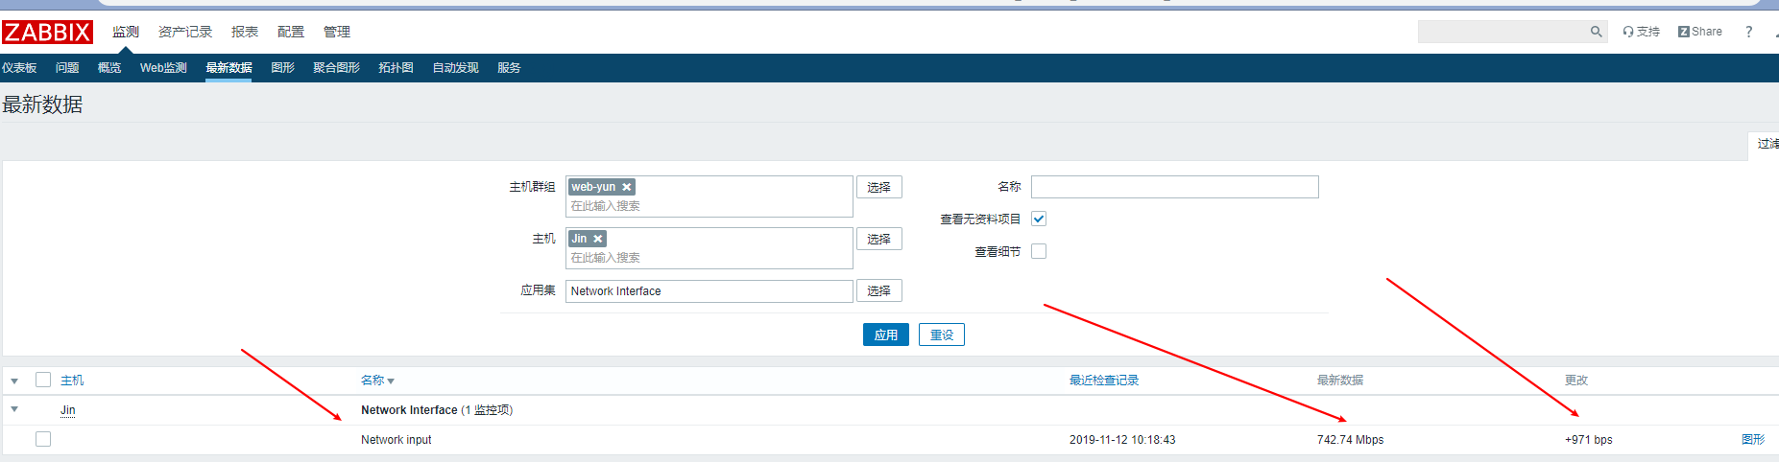
Task: Click the 主机群组 search field
Action: pos(709,196)
